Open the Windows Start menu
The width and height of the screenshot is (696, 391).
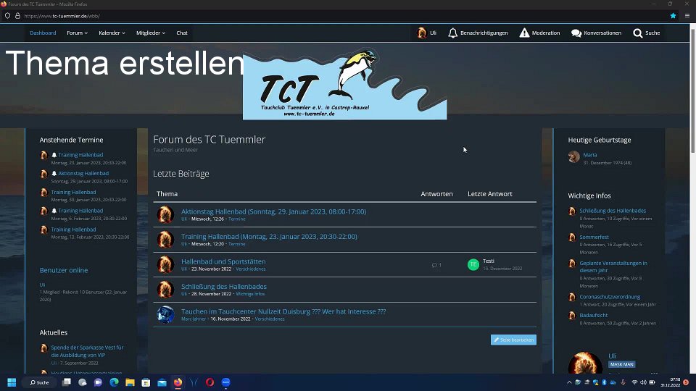[x=12, y=382]
